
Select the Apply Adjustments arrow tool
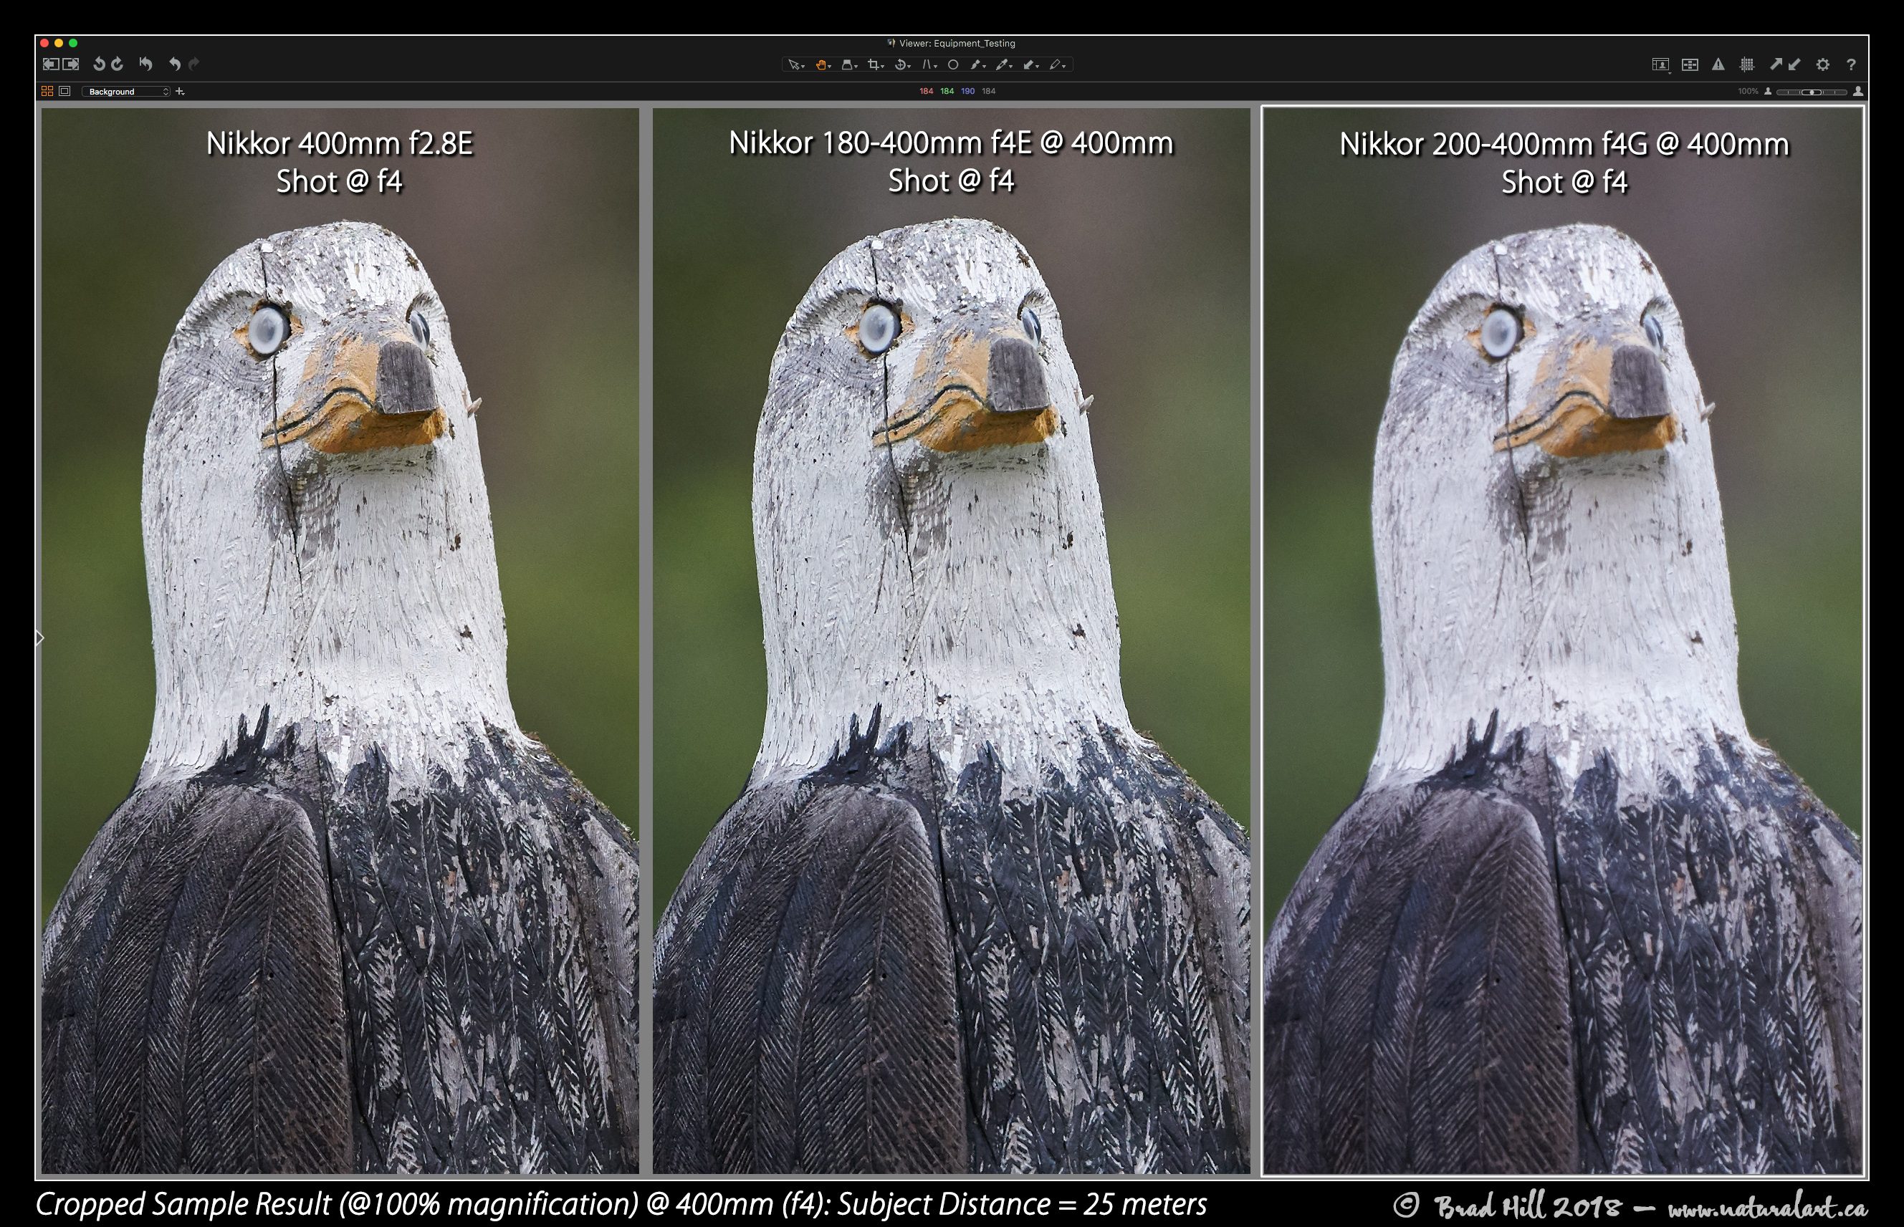pyautogui.click(x=1029, y=65)
